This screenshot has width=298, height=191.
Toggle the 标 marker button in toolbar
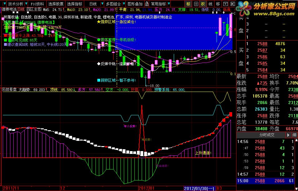188,4
